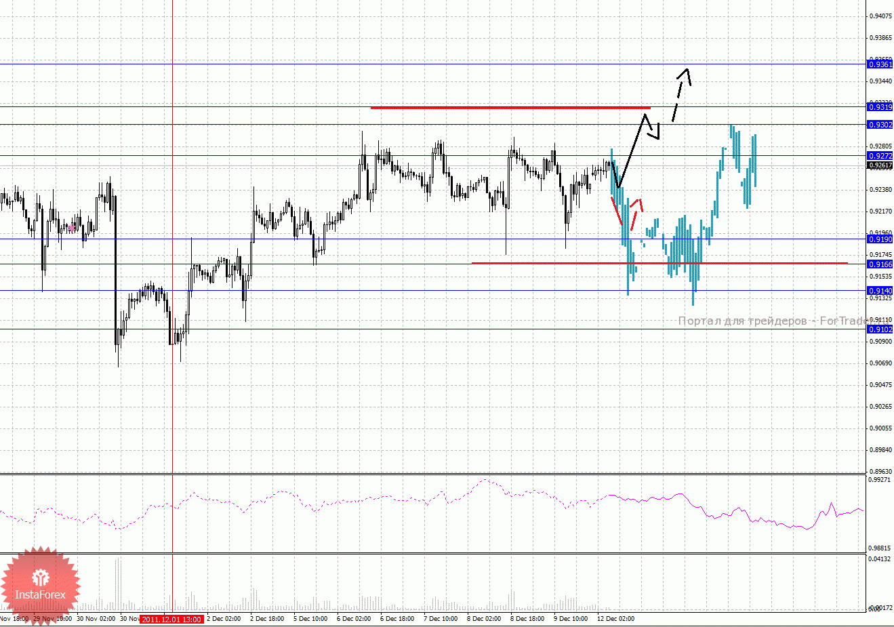Select the 0.9102 price level label
The height and width of the screenshot is (627, 894).
pos(880,329)
